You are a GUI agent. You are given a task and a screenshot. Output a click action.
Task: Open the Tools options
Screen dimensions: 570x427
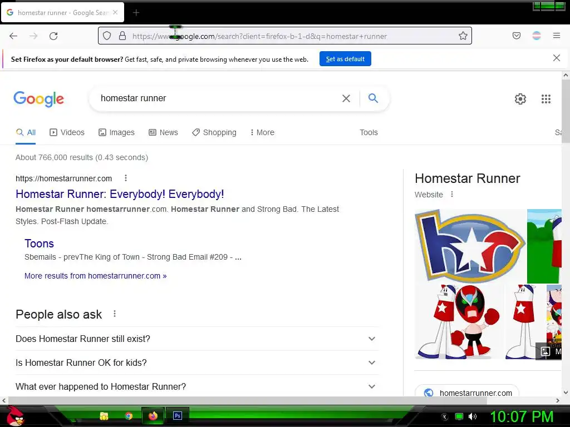368,132
